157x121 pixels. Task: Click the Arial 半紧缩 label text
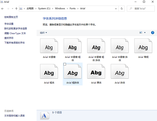pos(49,57)
